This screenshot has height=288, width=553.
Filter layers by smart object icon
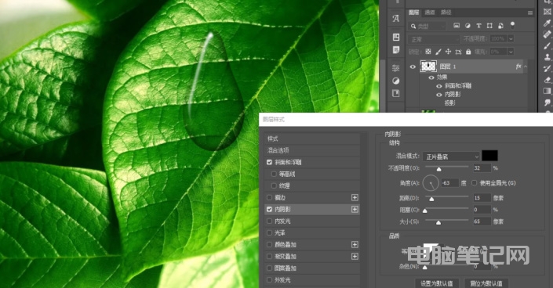click(x=500, y=26)
